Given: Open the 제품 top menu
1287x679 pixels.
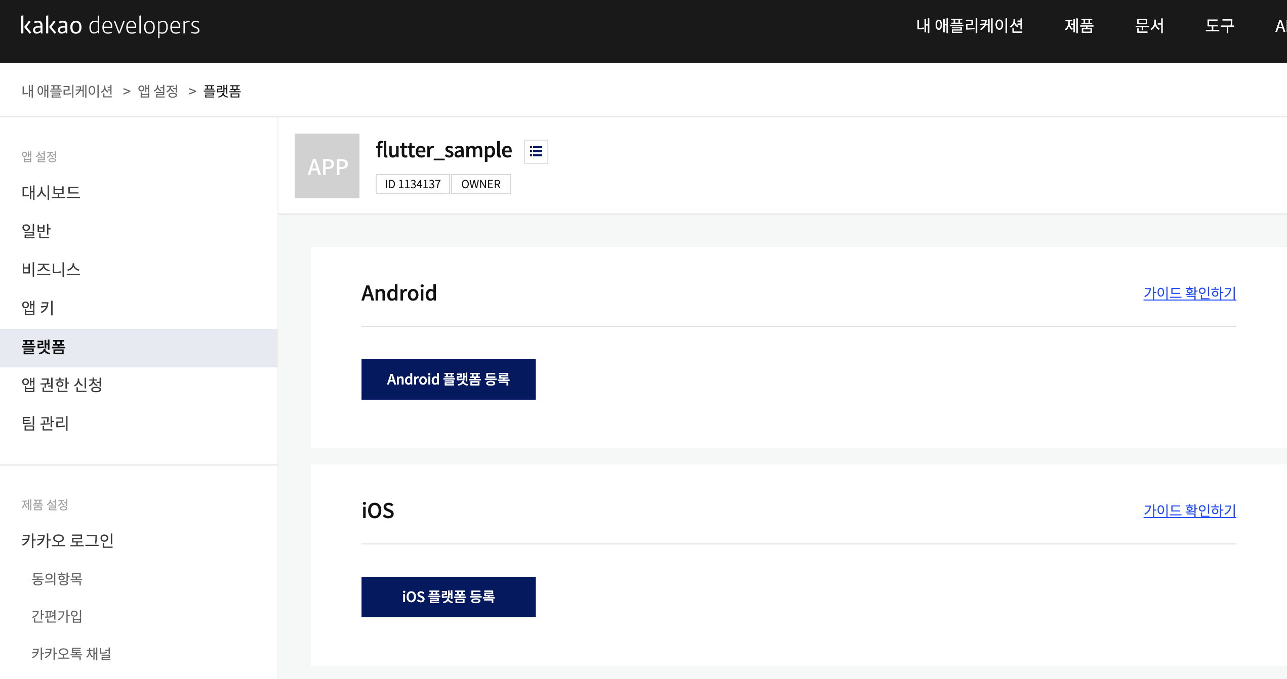Looking at the screenshot, I should 1079,25.
